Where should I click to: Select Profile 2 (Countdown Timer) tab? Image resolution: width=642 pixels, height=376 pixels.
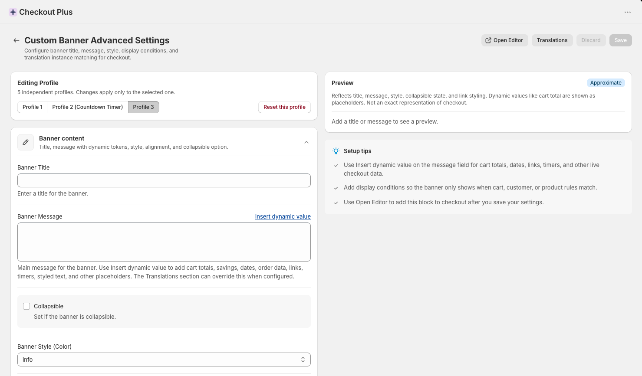[88, 107]
